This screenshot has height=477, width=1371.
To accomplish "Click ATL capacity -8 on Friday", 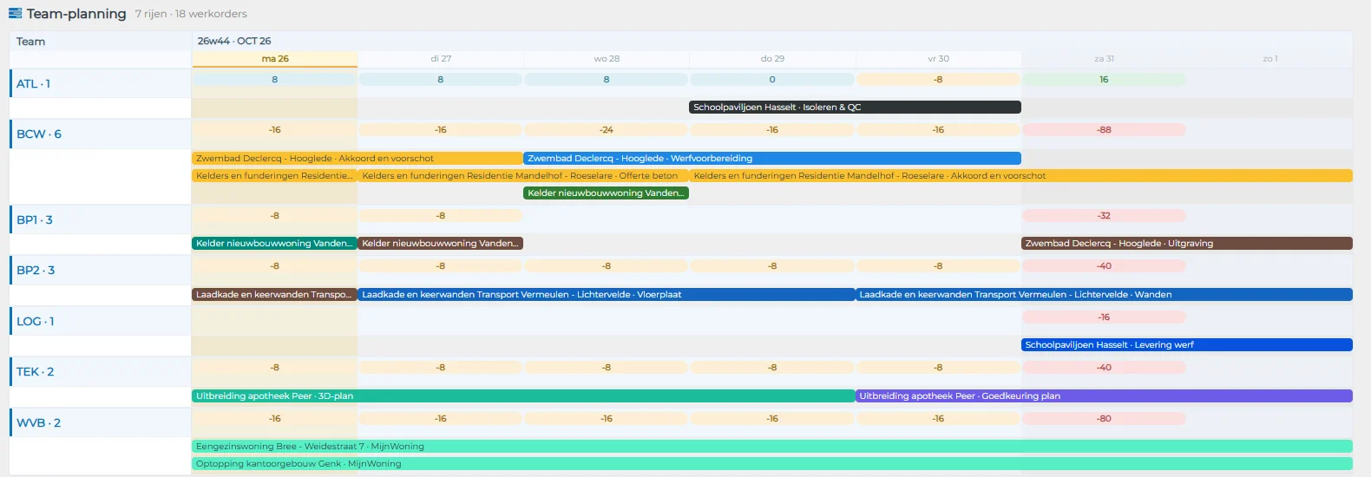I will click(938, 80).
